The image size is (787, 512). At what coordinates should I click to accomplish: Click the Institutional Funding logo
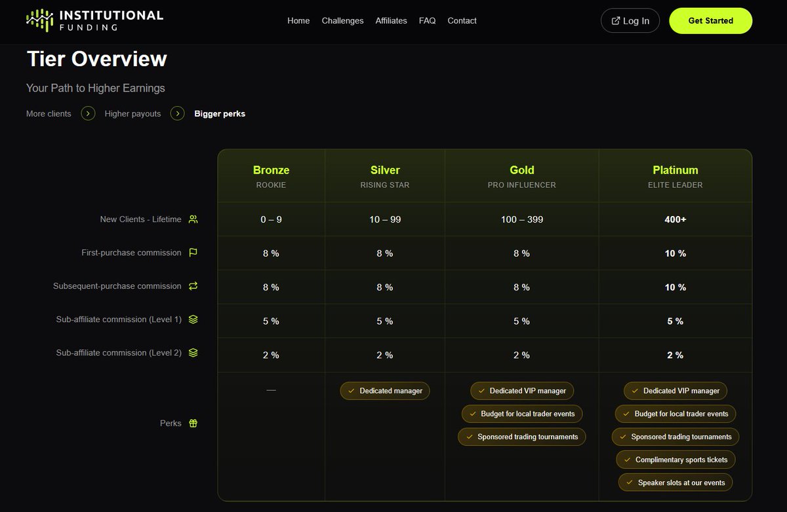[x=94, y=20]
